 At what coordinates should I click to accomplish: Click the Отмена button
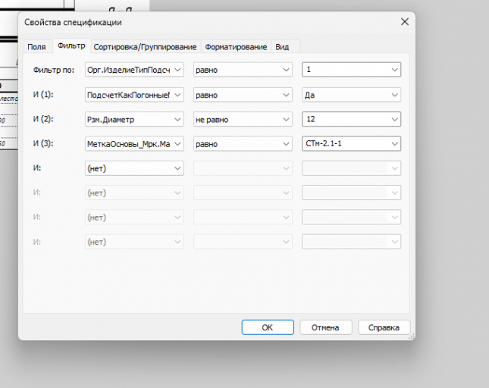[326, 327]
